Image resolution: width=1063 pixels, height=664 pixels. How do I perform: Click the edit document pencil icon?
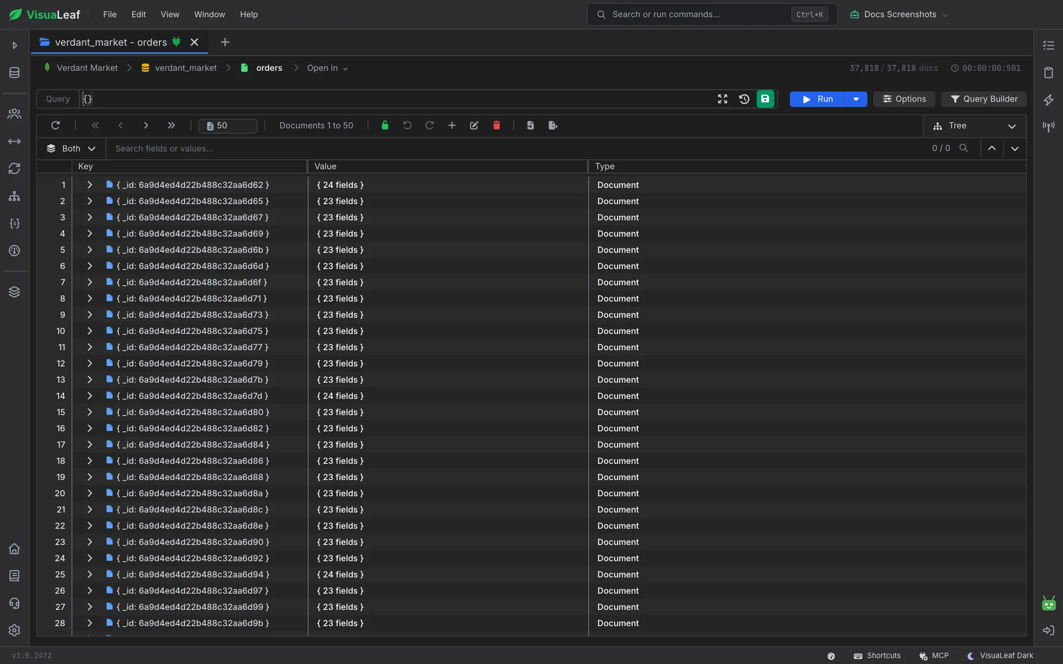point(474,125)
